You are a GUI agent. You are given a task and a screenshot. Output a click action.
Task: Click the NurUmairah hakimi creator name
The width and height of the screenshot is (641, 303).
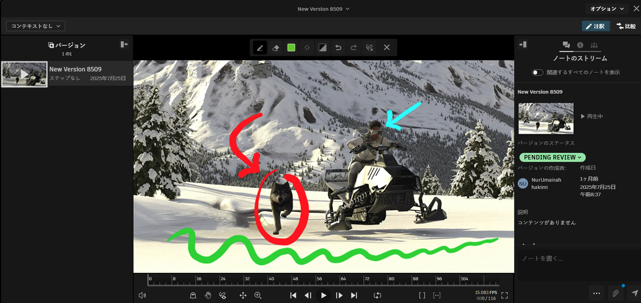(546, 183)
